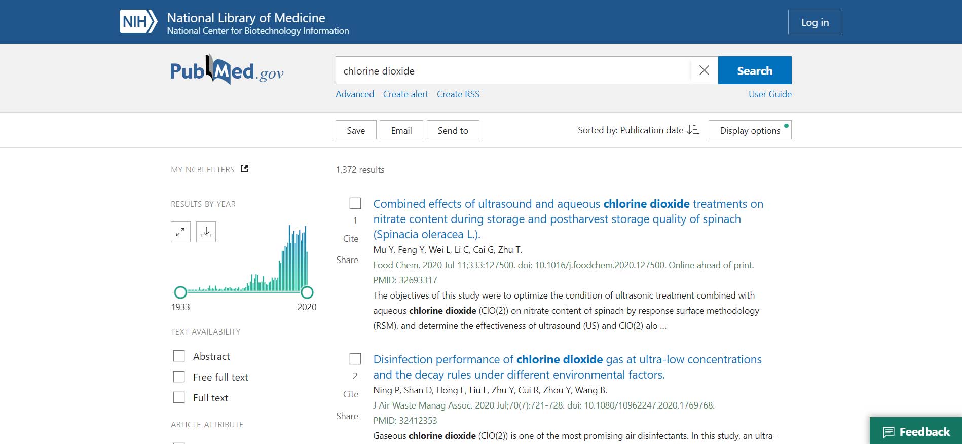Click the NIH logo icon
The width and height of the screenshot is (962, 444).
(138, 22)
